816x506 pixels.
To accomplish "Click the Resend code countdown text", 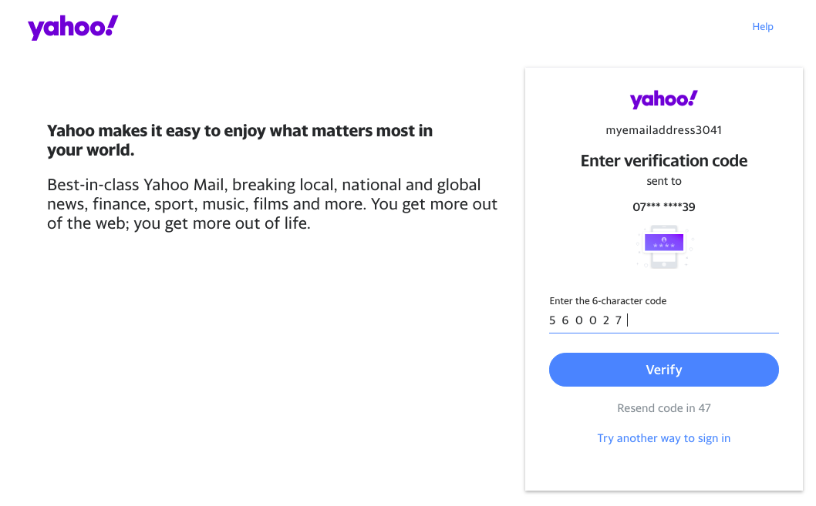I will coord(663,408).
